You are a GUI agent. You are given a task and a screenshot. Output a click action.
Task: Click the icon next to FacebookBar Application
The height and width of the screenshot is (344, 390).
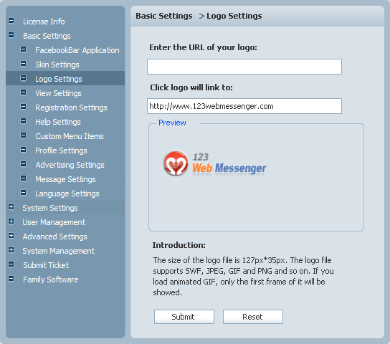[x=23, y=49]
